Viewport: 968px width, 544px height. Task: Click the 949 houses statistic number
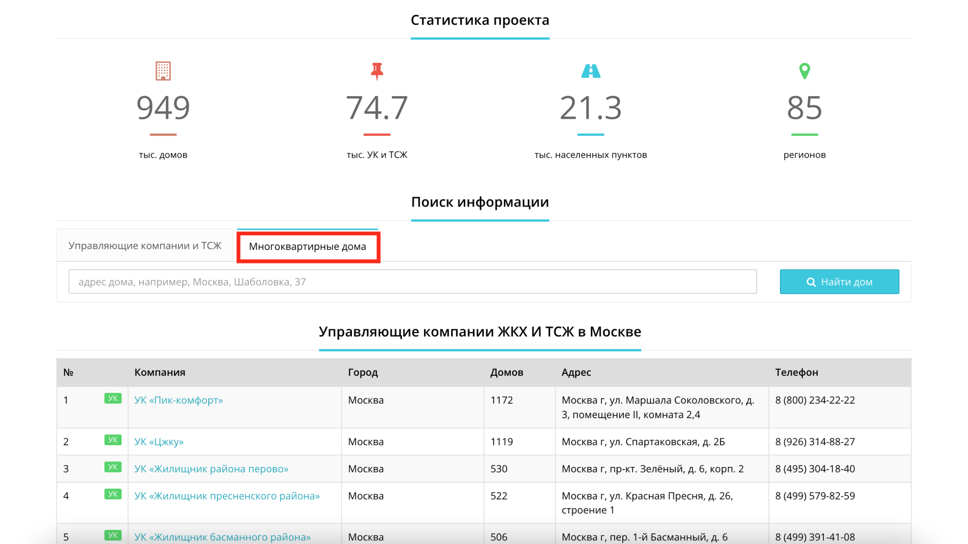163,108
